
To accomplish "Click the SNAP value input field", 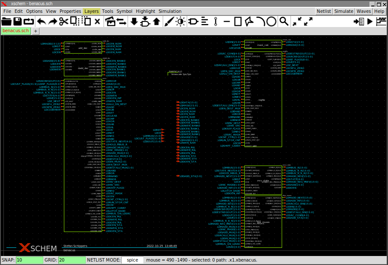I will point(30,260).
